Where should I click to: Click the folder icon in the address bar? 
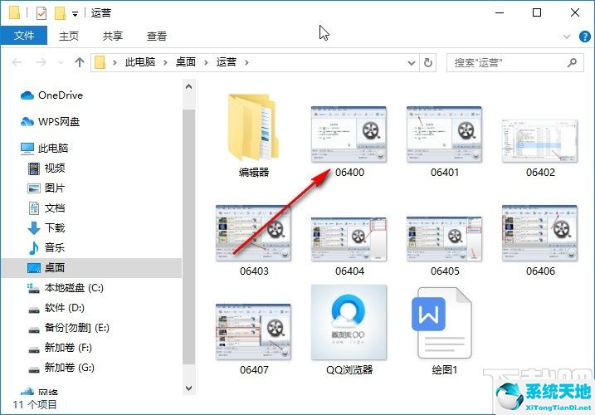100,62
